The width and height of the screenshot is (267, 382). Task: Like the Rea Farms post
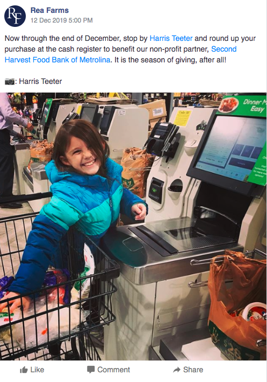(32, 370)
